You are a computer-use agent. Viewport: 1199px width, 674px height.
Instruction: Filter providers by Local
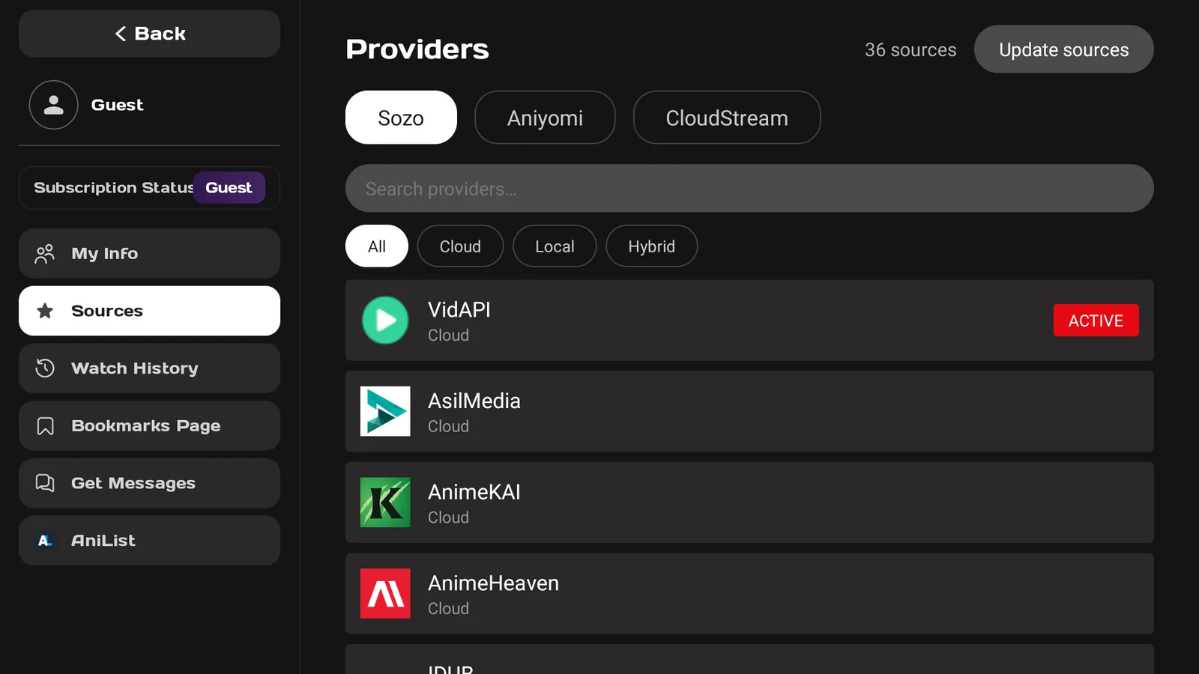[555, 246]
